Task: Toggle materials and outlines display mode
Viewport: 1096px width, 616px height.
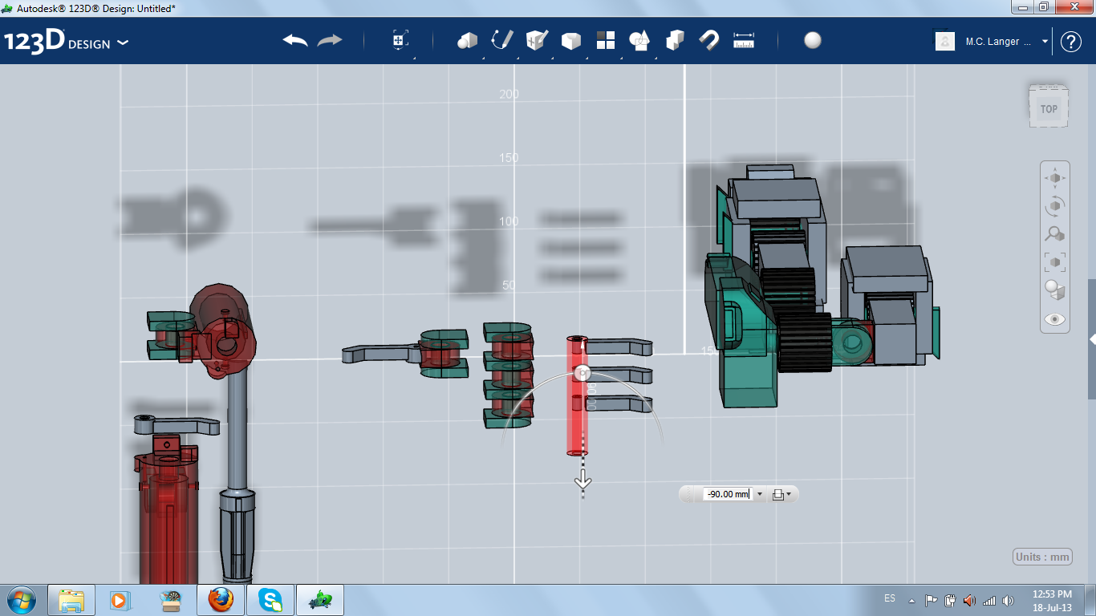Action: click(1055, 290)
